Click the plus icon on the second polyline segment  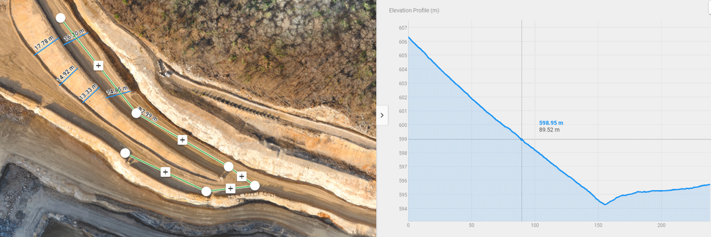pyautogui.click(x=182, y=140)
